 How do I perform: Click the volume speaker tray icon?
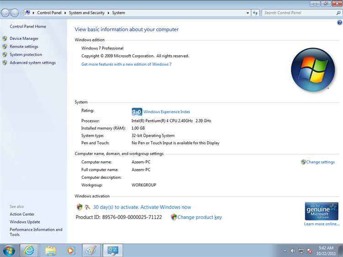pos(293,251)
